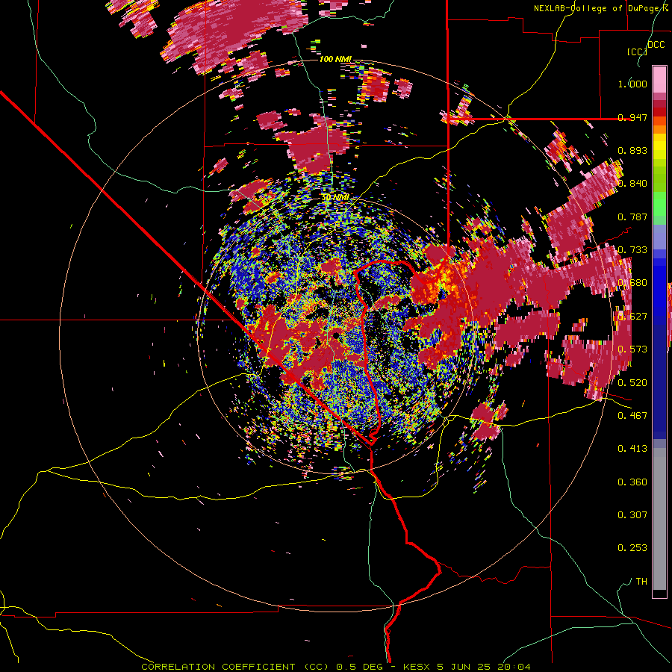Click the Correlation Coefficient caption at the bottom

[x=335, y=667]
